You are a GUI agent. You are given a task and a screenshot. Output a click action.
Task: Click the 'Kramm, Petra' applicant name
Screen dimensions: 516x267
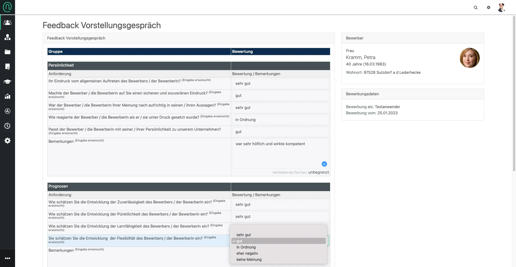pos(361,57)
